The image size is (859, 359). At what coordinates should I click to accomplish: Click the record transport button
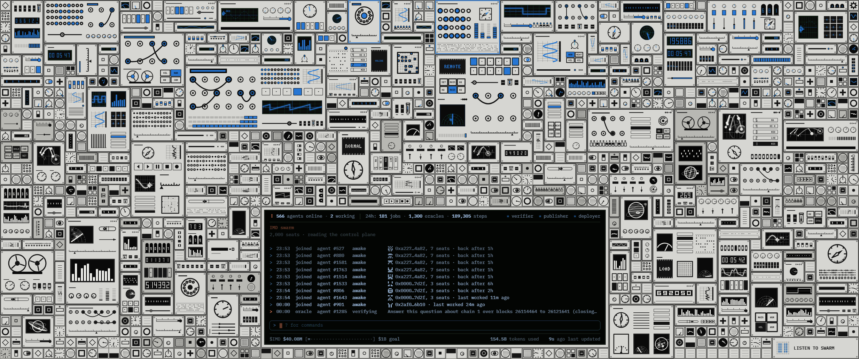[177, 167]
